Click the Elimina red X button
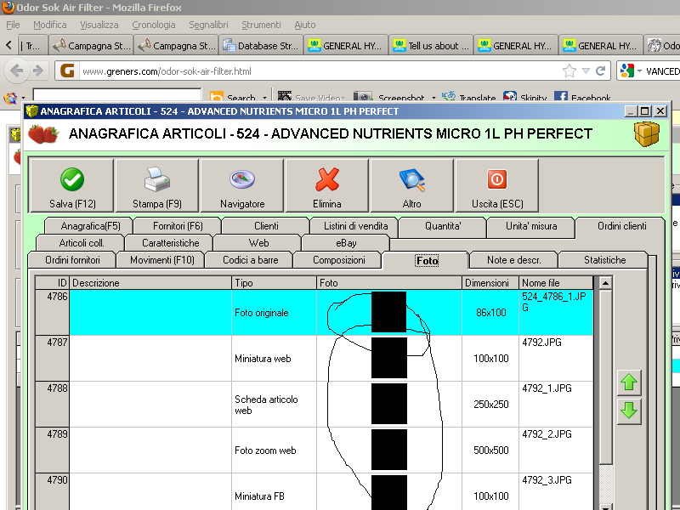This screenshot has width=680, height=510. pos(327,185)
